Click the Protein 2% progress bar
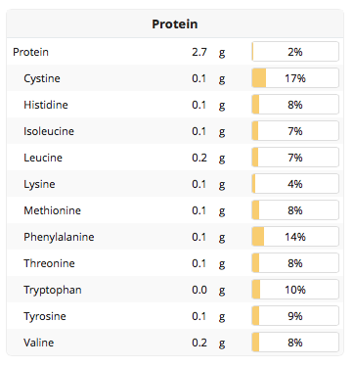 tap(295, 52)
